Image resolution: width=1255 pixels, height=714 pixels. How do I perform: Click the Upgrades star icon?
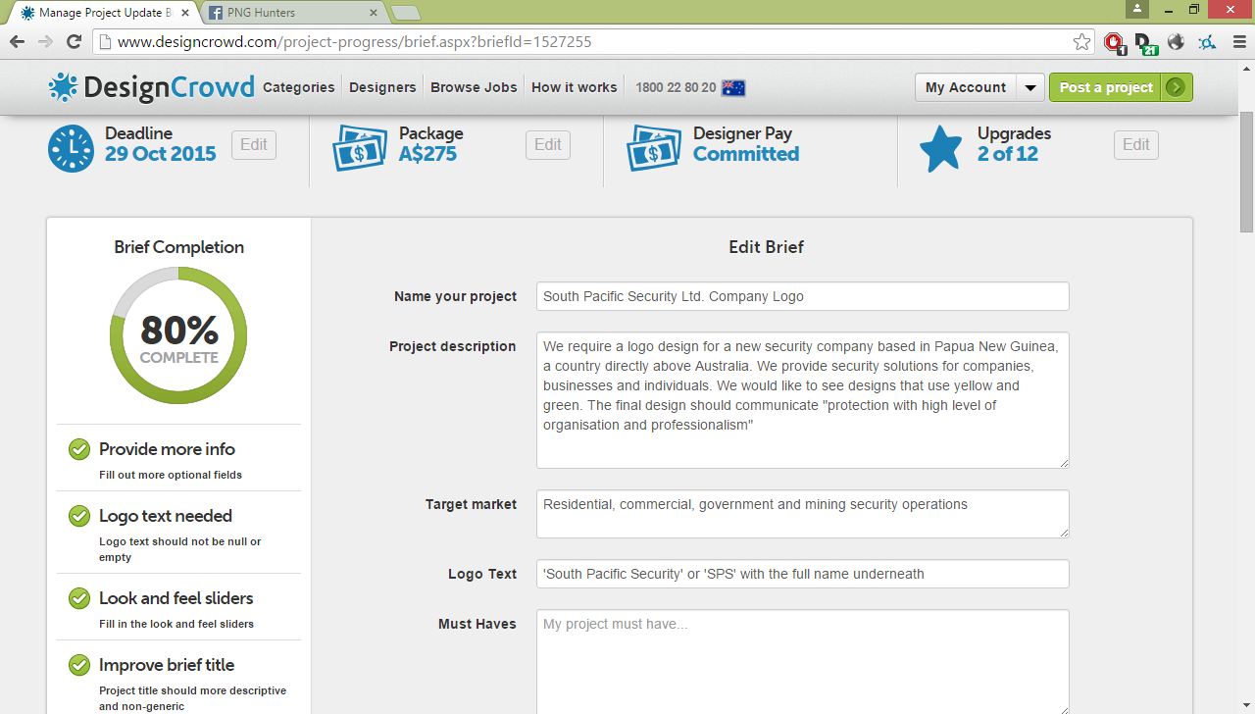[940, 148]
